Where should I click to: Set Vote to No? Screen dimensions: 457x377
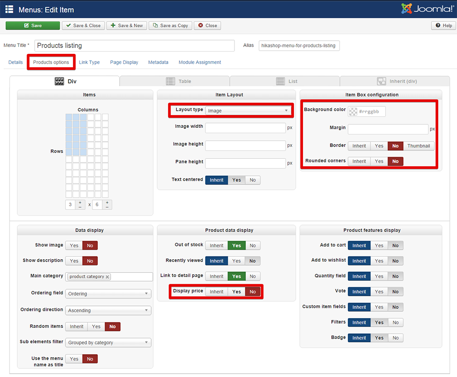click(395, 292)
